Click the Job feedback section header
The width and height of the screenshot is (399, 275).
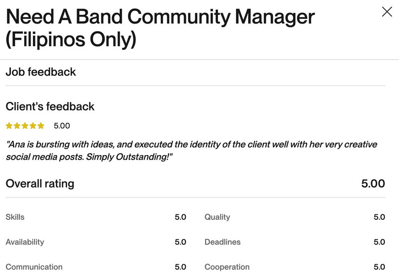pyautogui.click(x=41, y=72)
